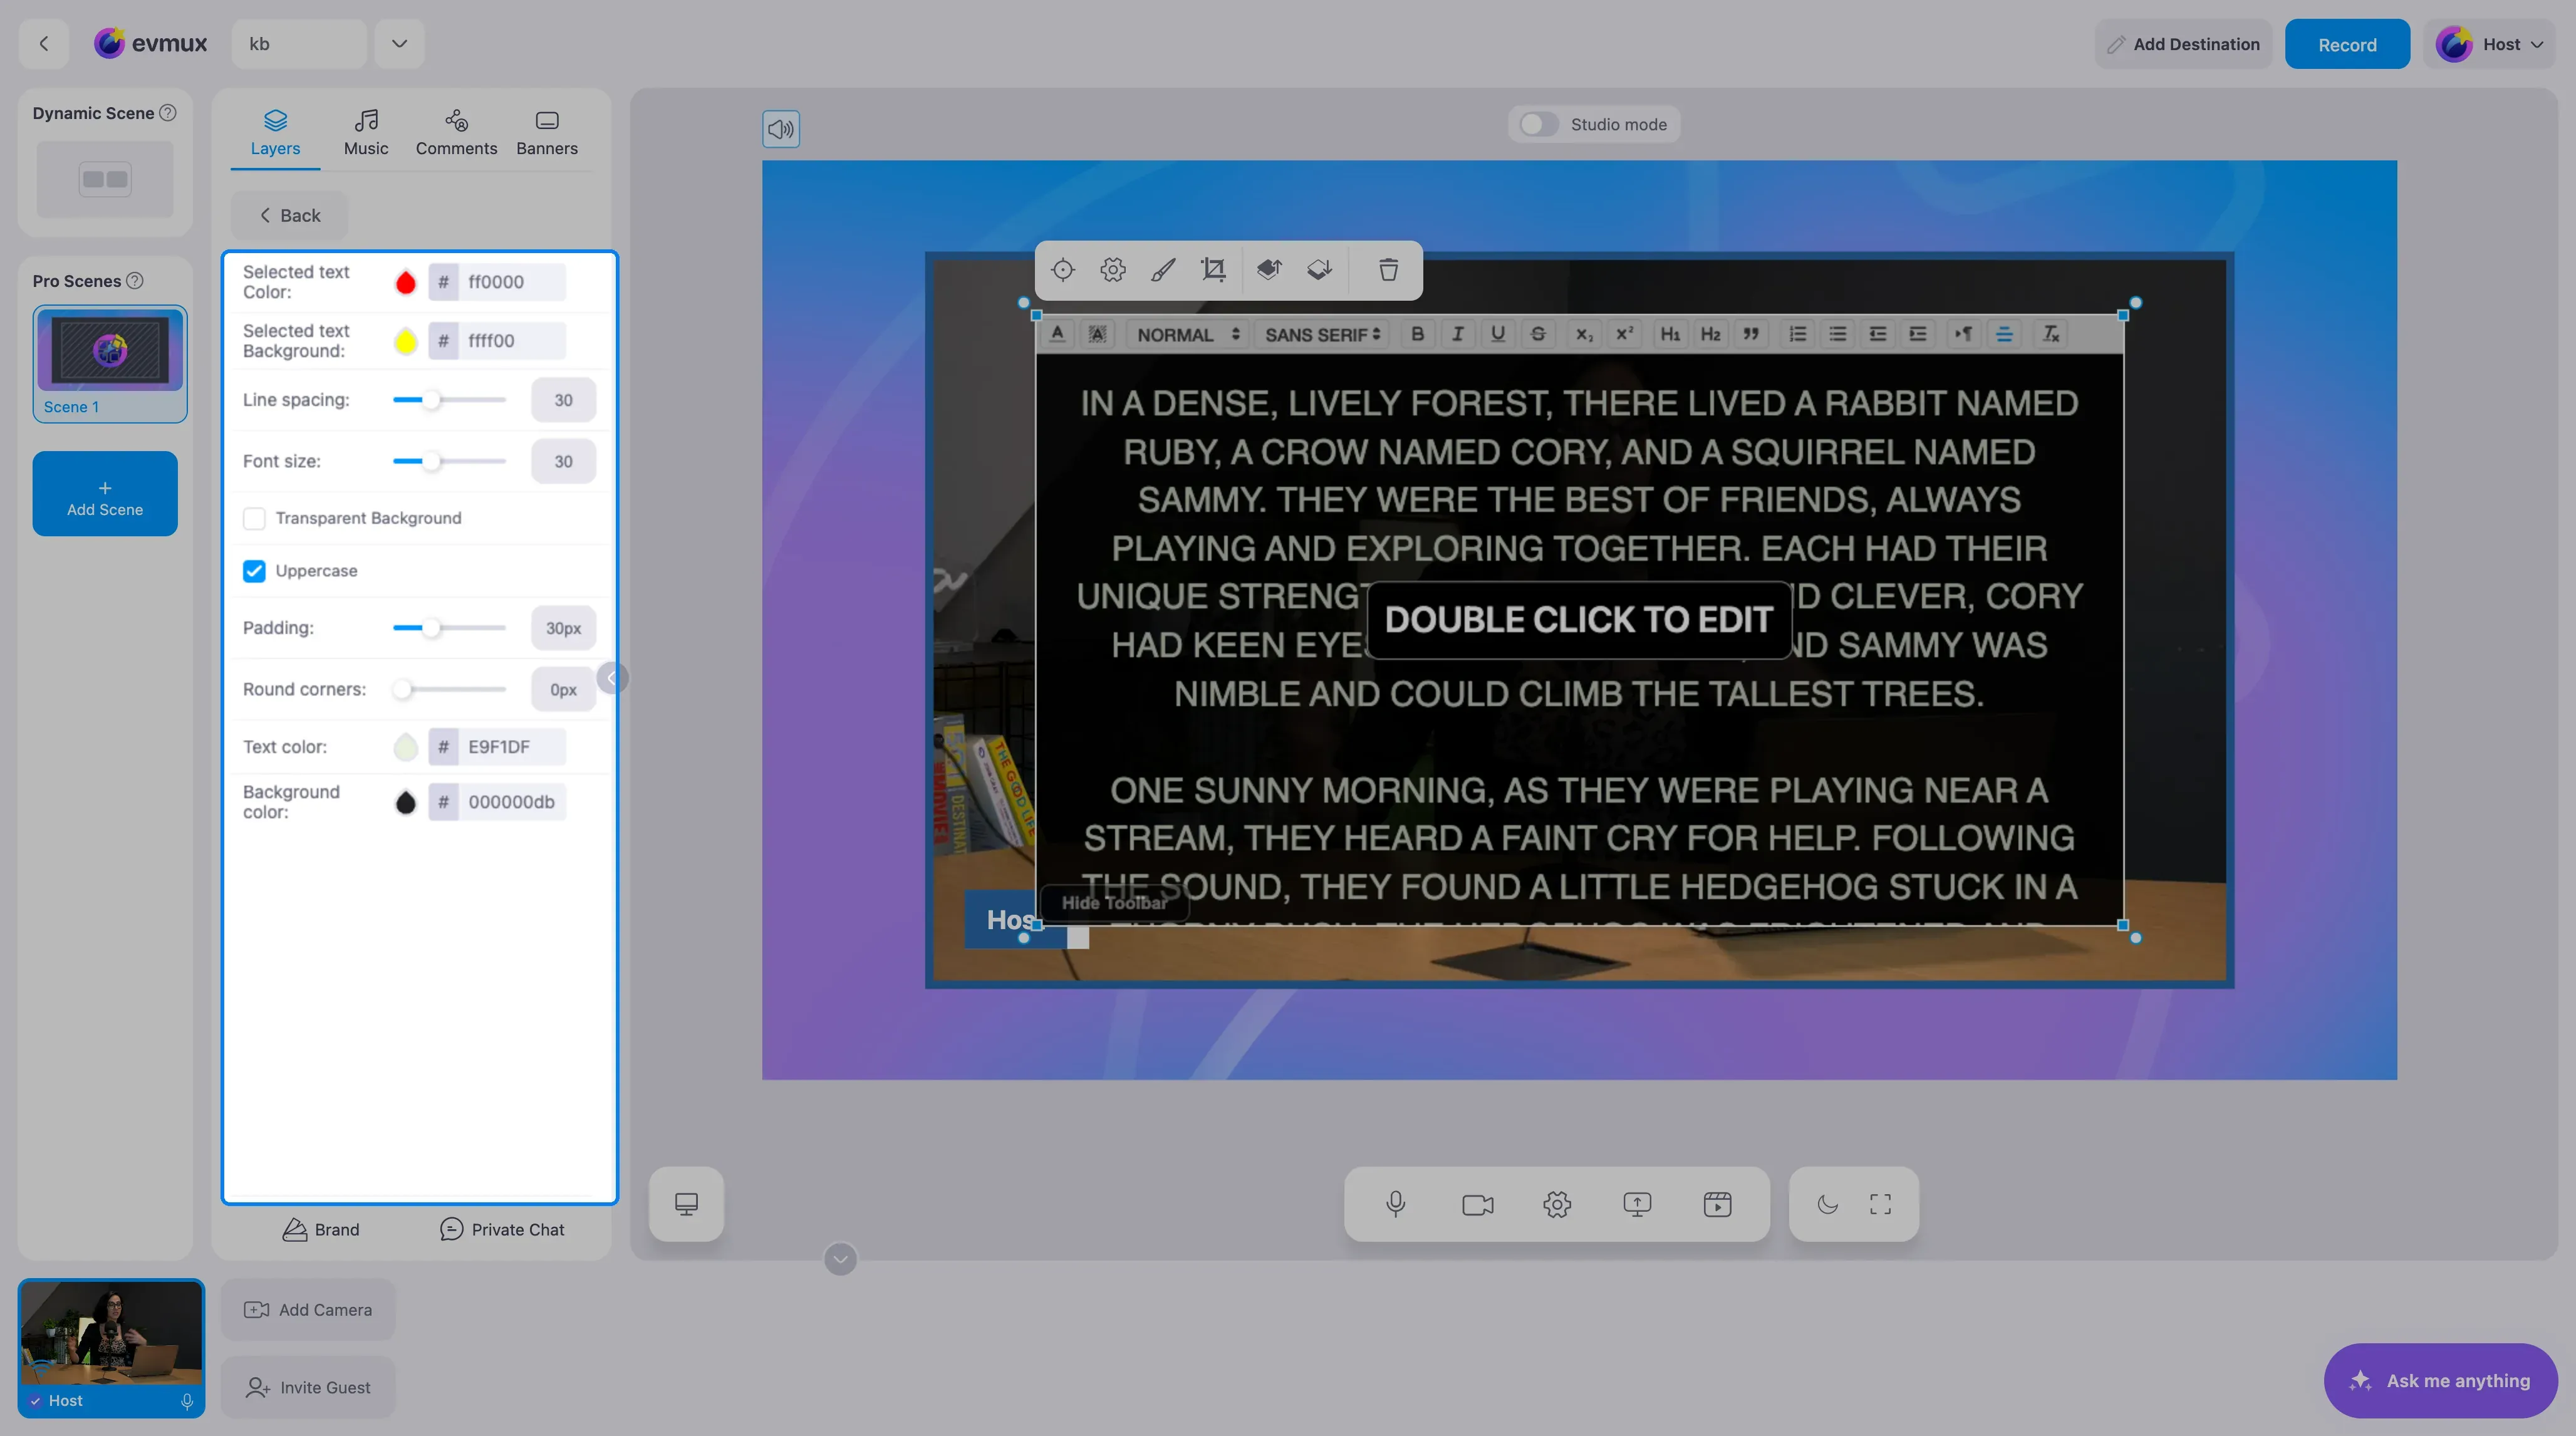This screenshot has width=2576, height=1436.
Task: Open the SANS SERIF font dropdown
Action: click(1322, 334)
